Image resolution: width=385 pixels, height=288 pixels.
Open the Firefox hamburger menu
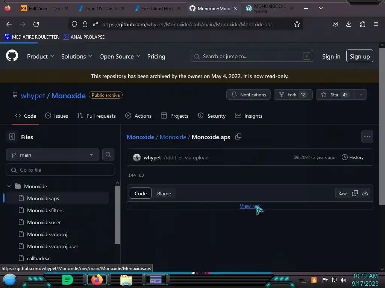coord(376,24)
